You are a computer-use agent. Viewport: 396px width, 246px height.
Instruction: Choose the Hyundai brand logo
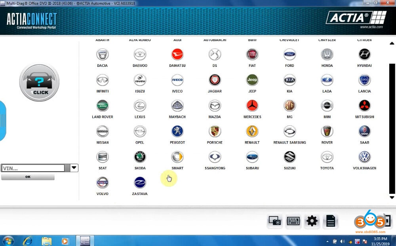pos(364,54)
